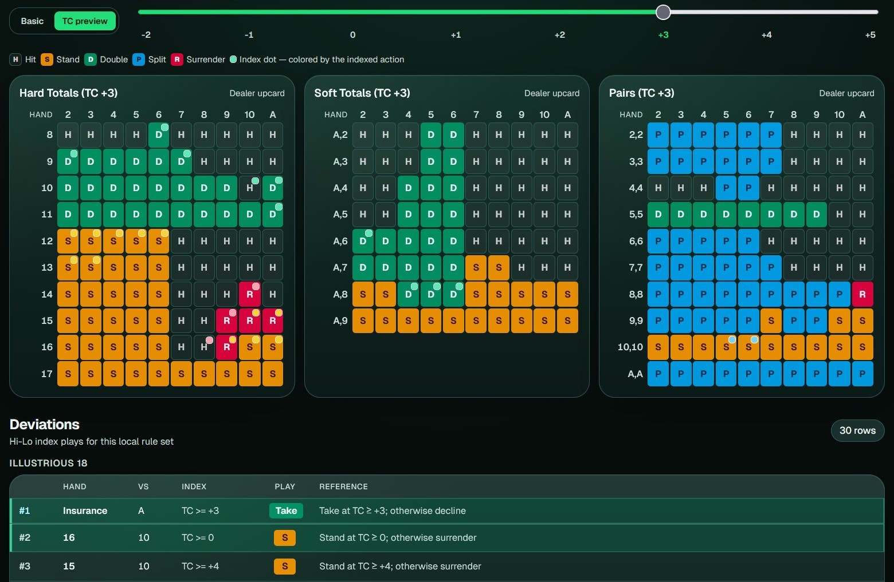This screenshot has width=894, height=582.
Task: Select hard 11 vs dealer Ace double cell
Action: tap(273, 215)
